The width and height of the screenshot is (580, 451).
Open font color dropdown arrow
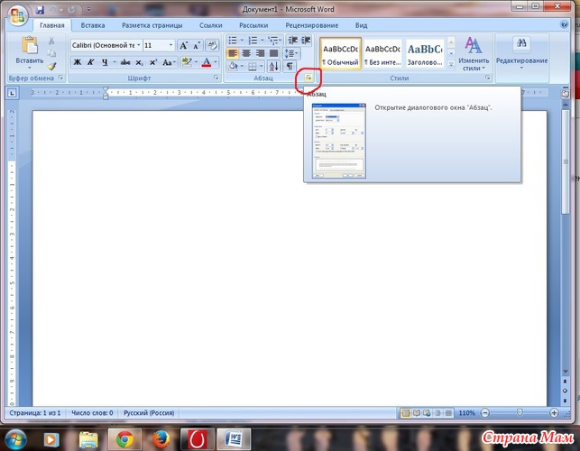[x=216, y=61]
